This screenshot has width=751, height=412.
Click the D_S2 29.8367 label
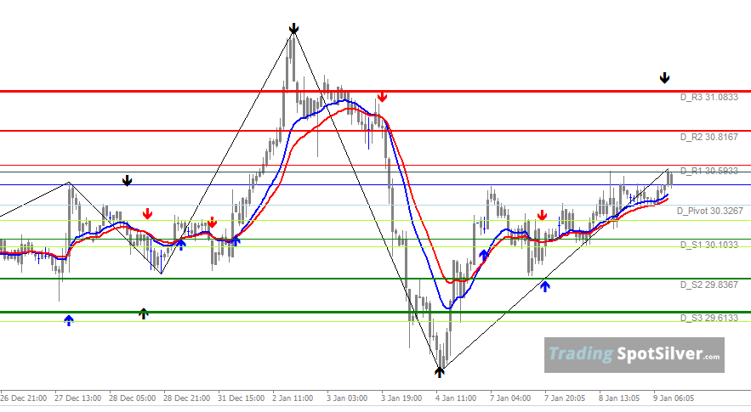point(708,285)
